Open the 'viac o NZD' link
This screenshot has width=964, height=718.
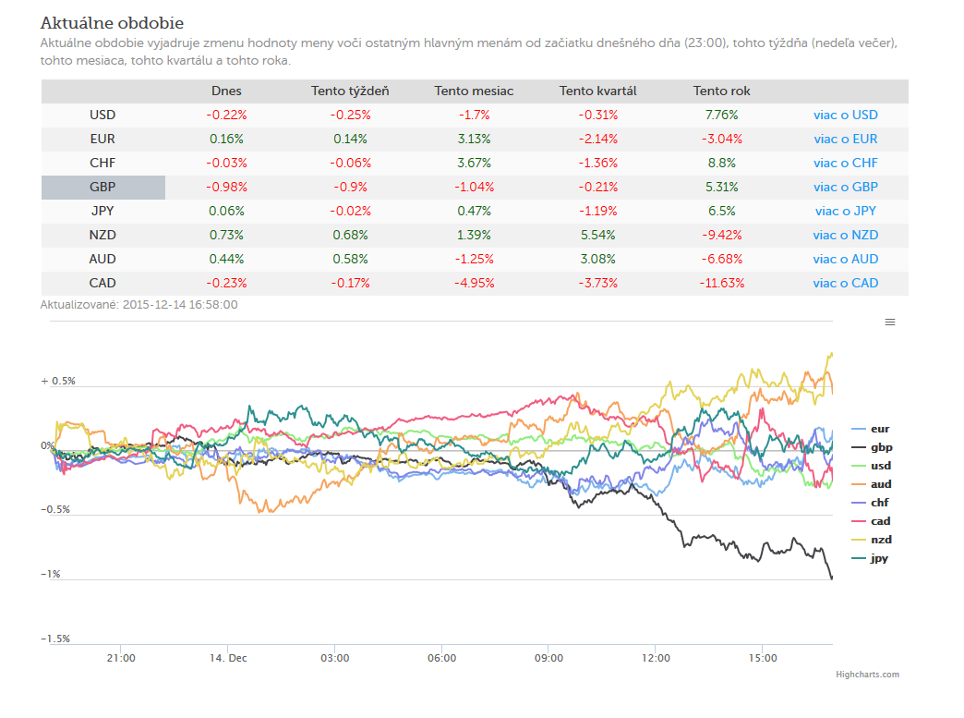tap(845, 235)
